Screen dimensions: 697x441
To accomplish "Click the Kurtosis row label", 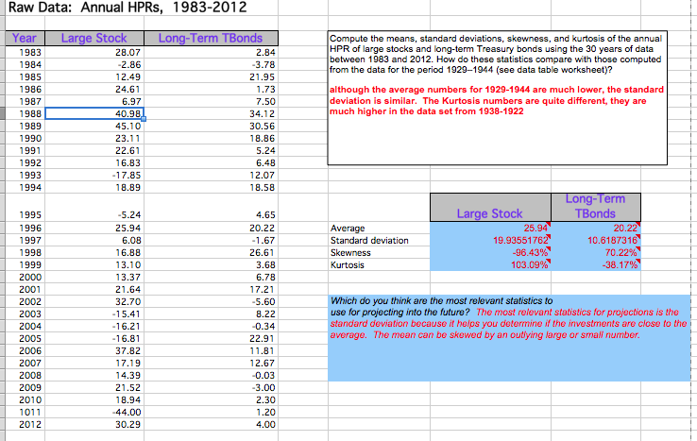I will coord(348,265).
